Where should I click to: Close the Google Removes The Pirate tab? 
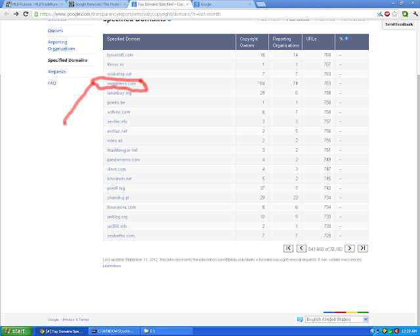125,5
